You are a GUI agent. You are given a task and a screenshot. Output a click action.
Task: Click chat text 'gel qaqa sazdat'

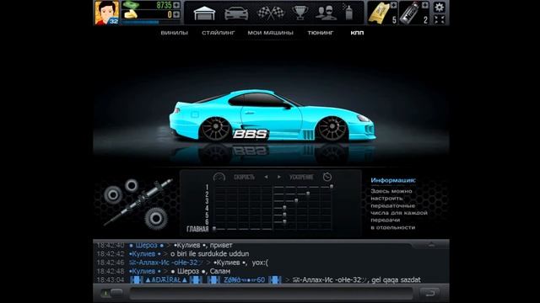coord(396,280)
